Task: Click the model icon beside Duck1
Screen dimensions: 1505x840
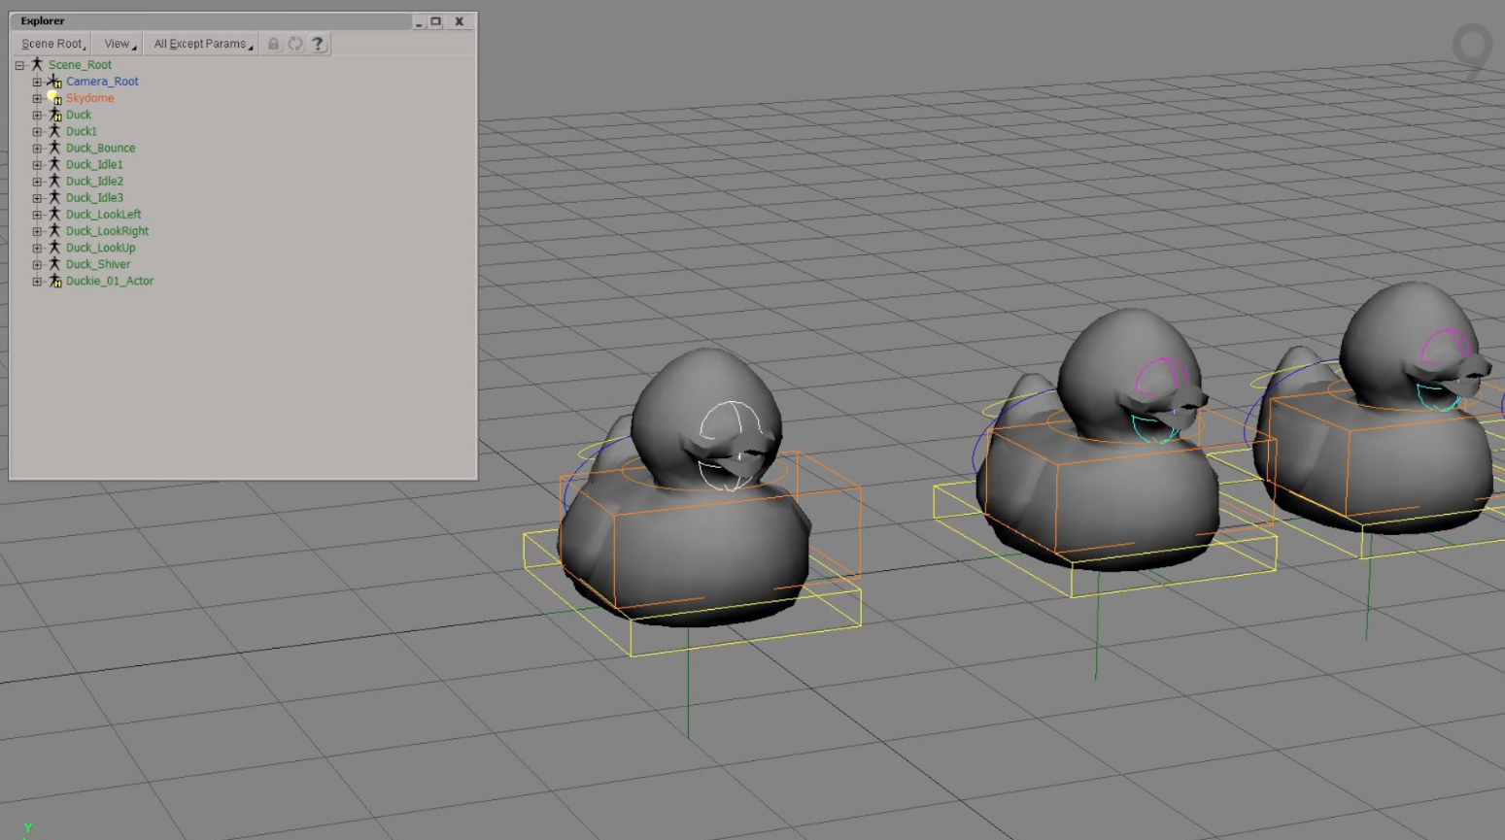Action: [x=54, y=131]
